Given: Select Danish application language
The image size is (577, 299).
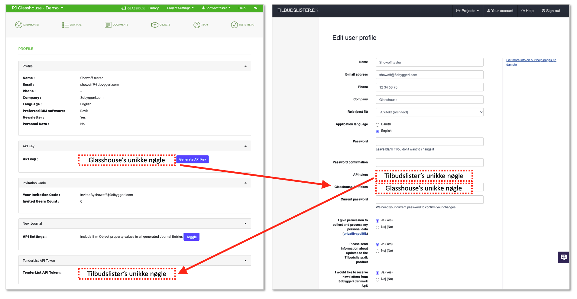Looking at the screenshot, I should pos(378,125).
